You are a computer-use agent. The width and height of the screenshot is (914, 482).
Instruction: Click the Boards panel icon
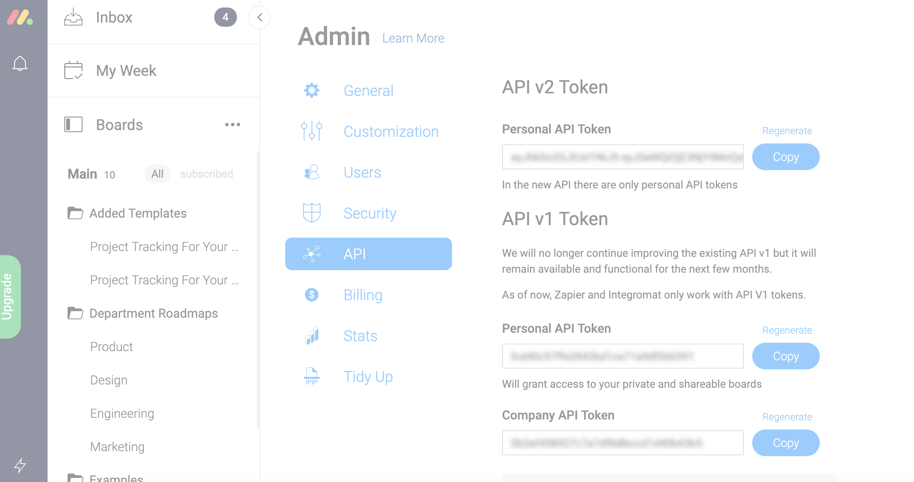click(73, 124)
